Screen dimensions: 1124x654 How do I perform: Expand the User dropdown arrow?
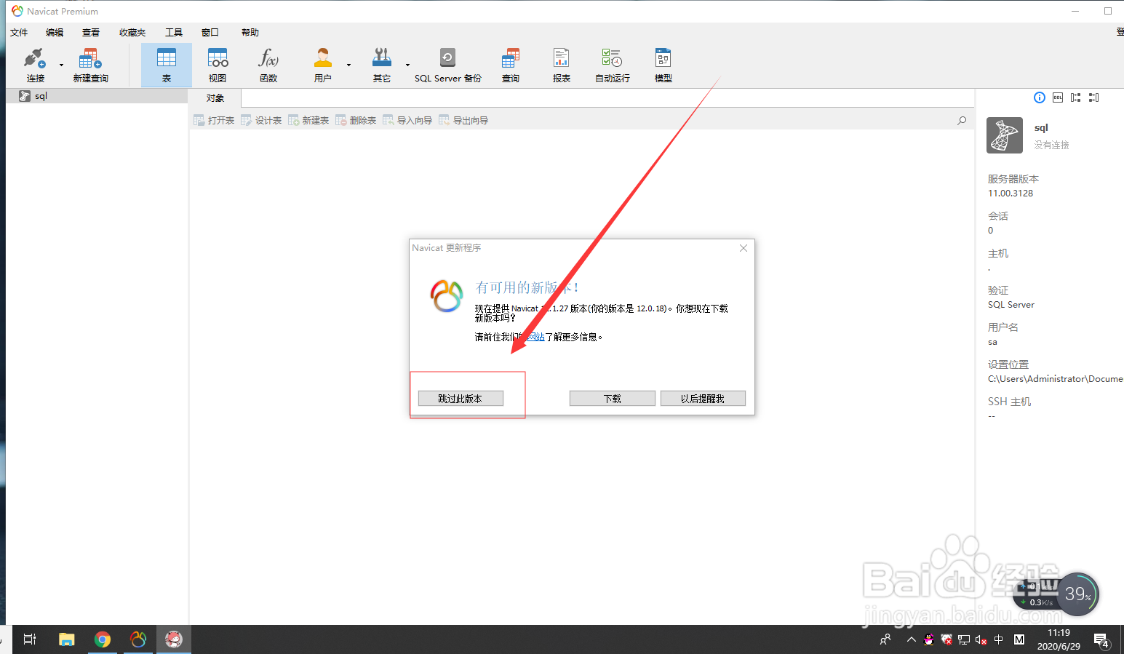point(348,65)
